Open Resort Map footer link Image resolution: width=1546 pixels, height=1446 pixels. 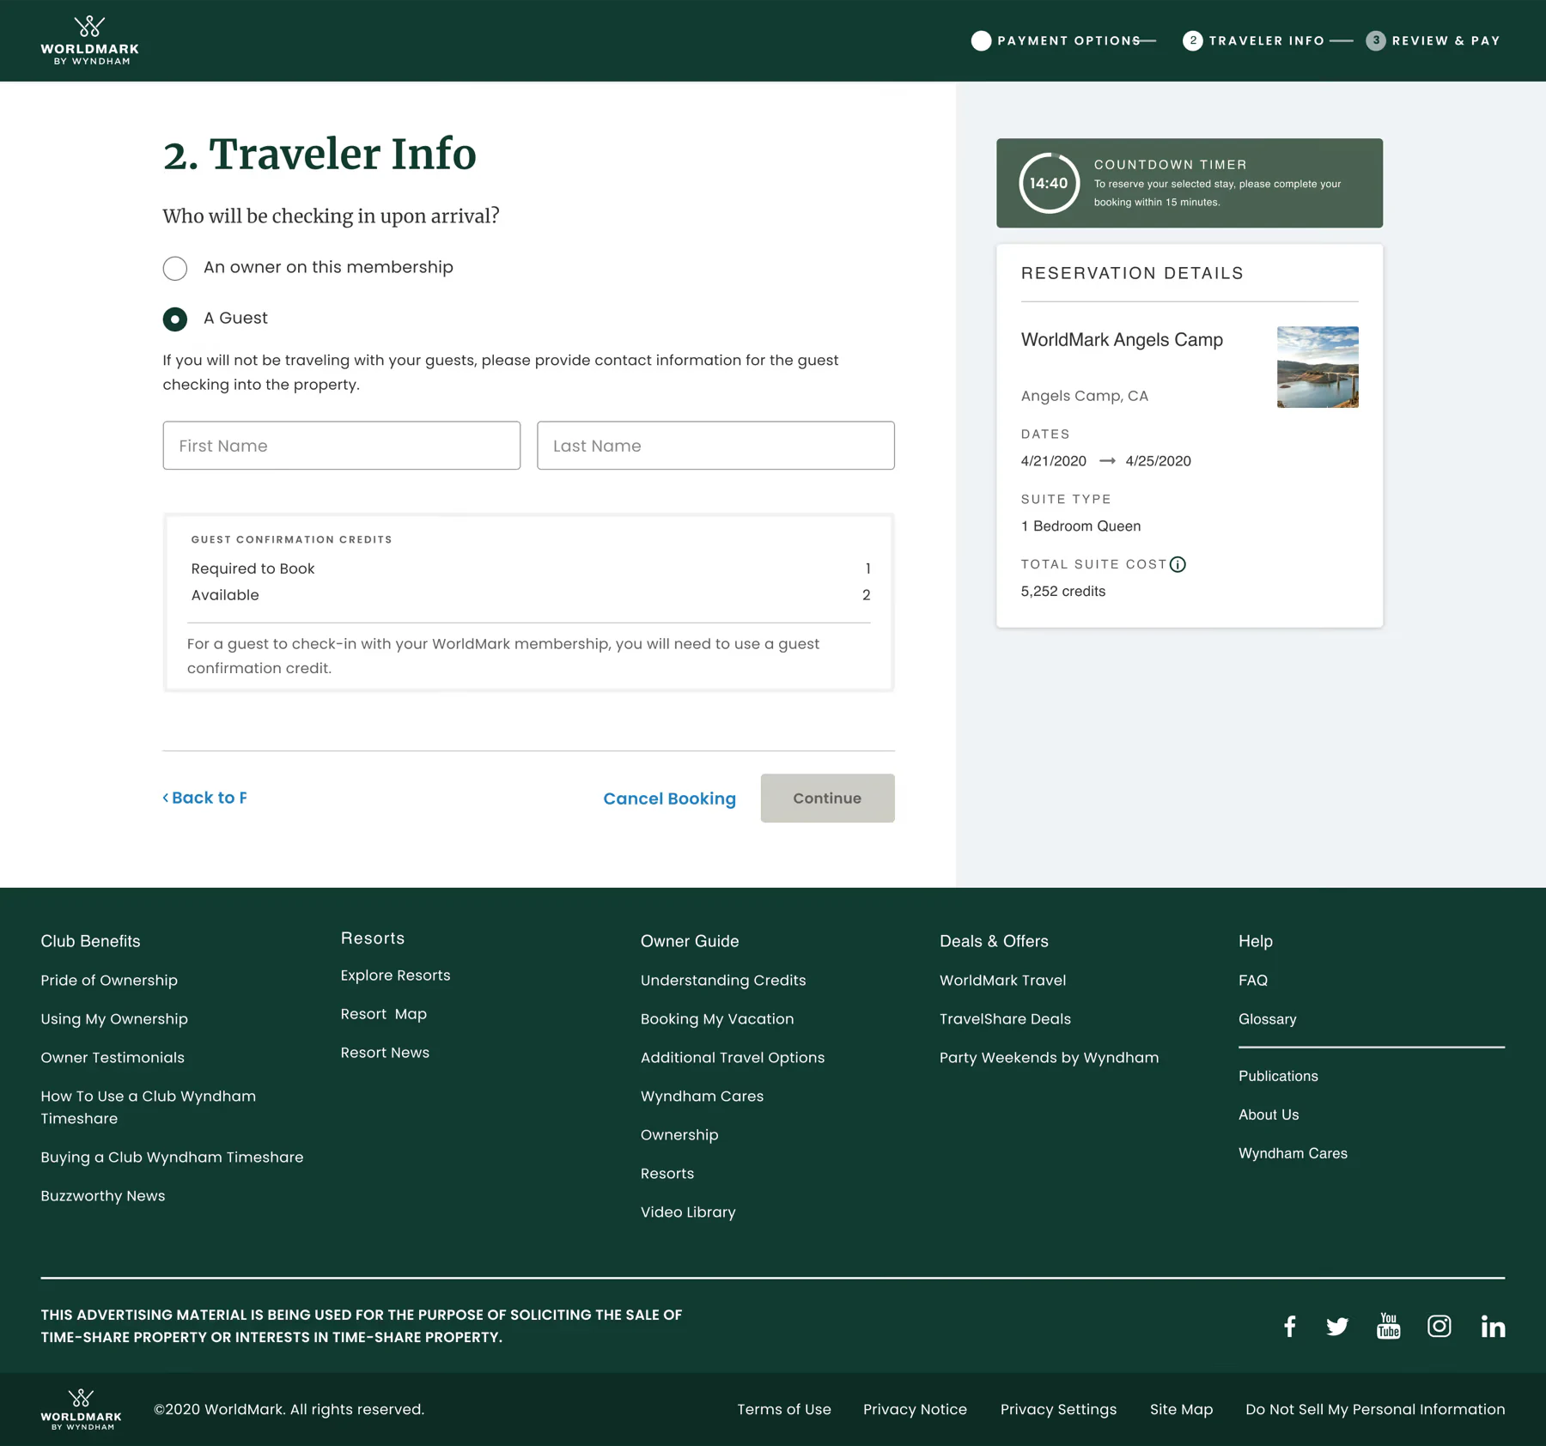383,1014
